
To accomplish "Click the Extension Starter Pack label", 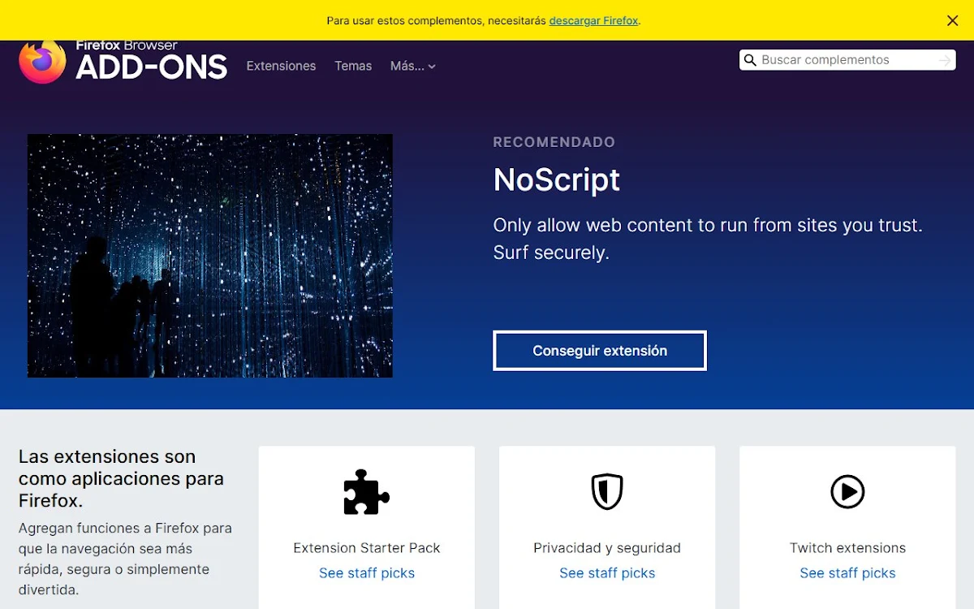I will click(367, 548).
